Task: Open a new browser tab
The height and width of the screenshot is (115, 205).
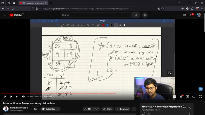Action: point(51,3)
